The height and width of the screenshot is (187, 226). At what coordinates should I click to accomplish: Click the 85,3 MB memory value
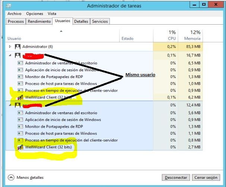point(193,47)
